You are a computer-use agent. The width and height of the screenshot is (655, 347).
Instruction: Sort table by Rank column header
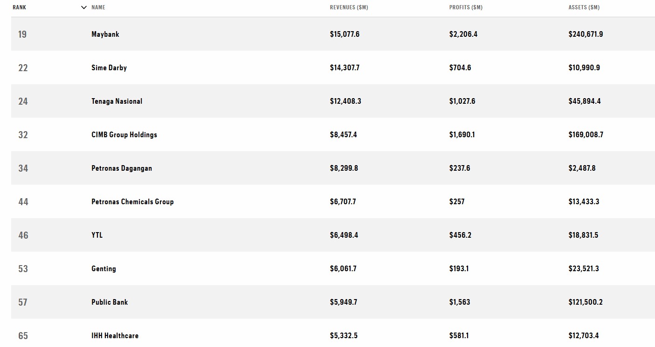20,7
